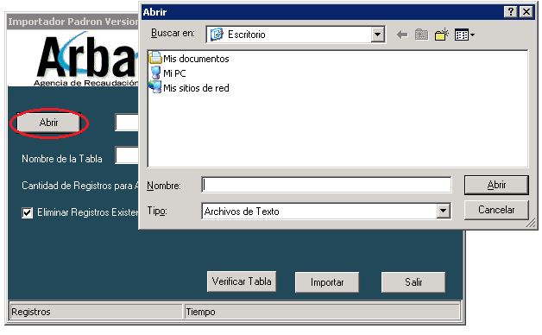The height and width of the screenshot is (335, 542).
Task: Go up one folder level icon
Action: click(421, 35)
